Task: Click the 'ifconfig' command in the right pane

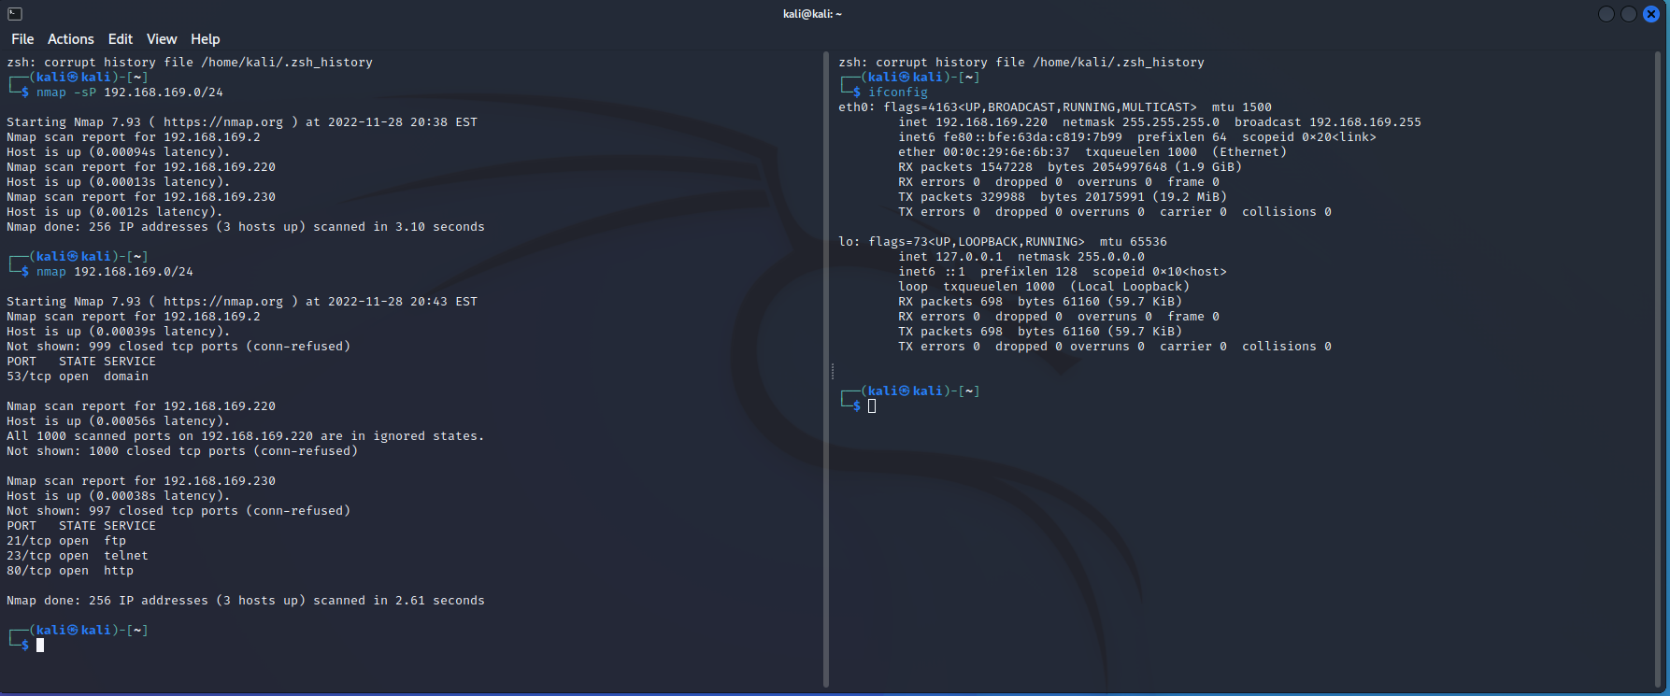Action: (898, 92)
